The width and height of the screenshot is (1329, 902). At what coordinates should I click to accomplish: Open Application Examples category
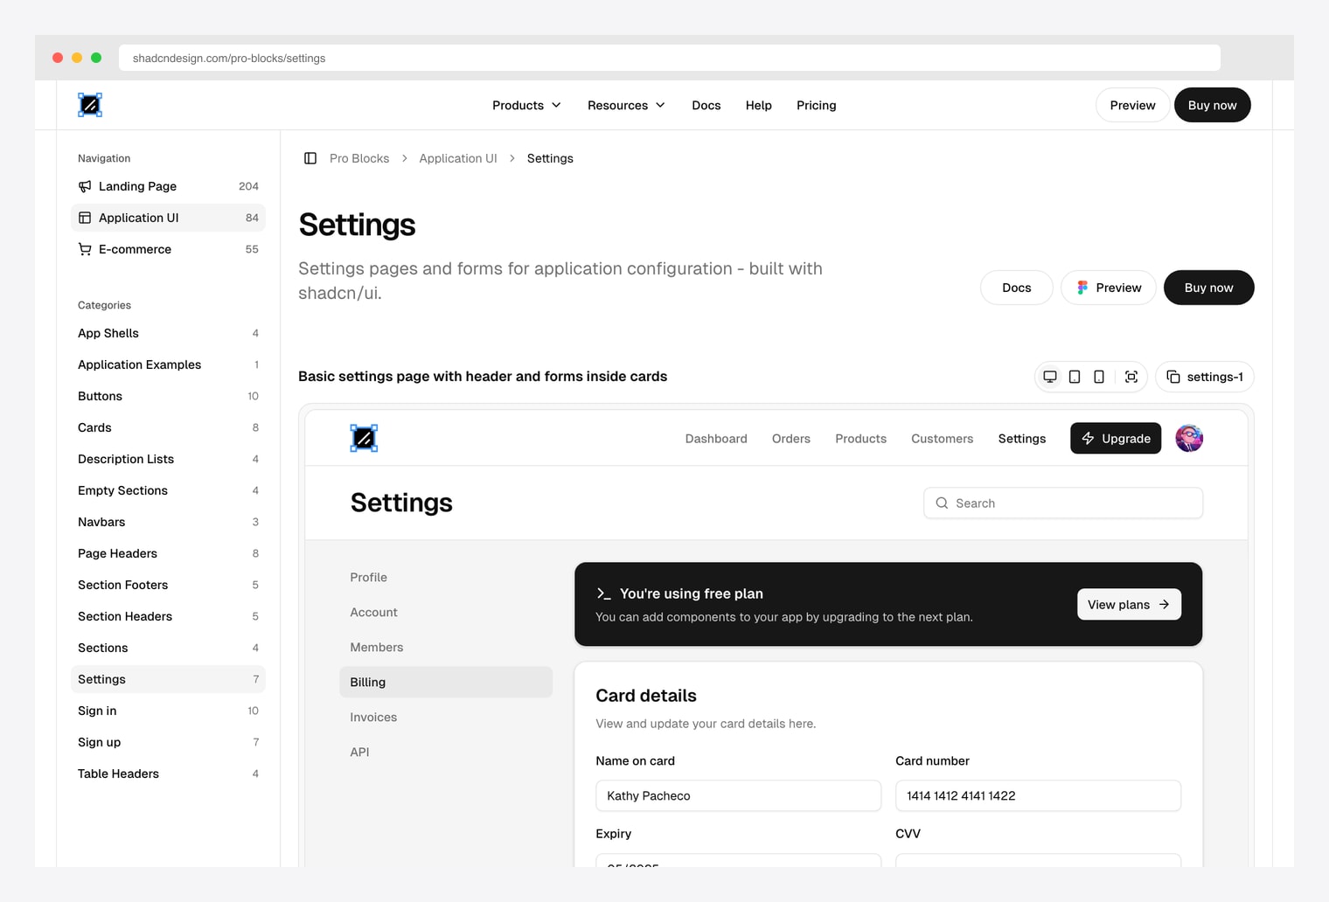click(168, 364)
